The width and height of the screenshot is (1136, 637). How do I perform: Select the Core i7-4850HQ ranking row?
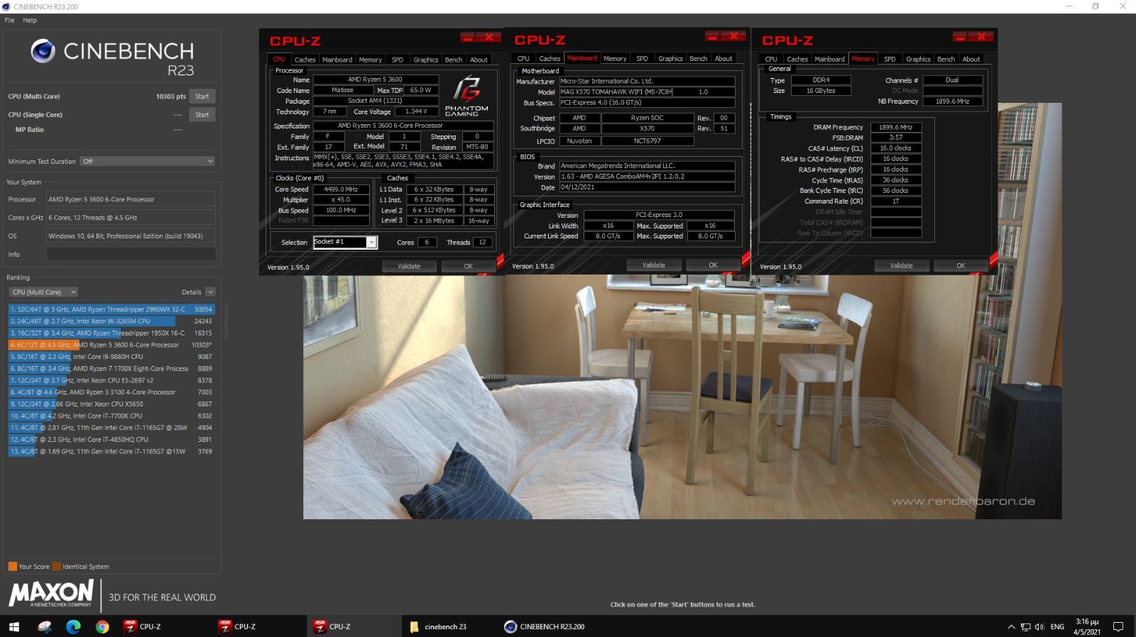[111, 440]
